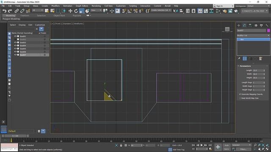Open the project path dropdown
This screenshot has width=271, height=152.
pos(254,11)
